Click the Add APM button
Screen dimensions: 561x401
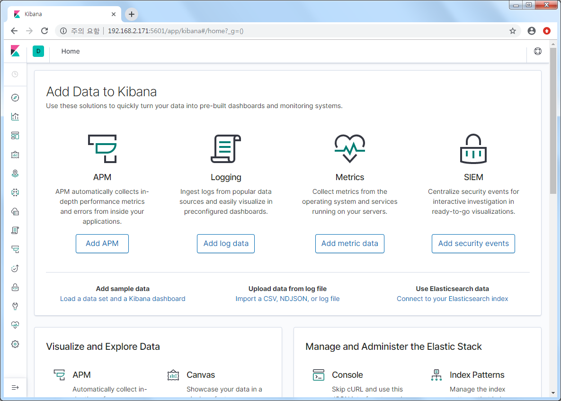click(x=102, y=244)
